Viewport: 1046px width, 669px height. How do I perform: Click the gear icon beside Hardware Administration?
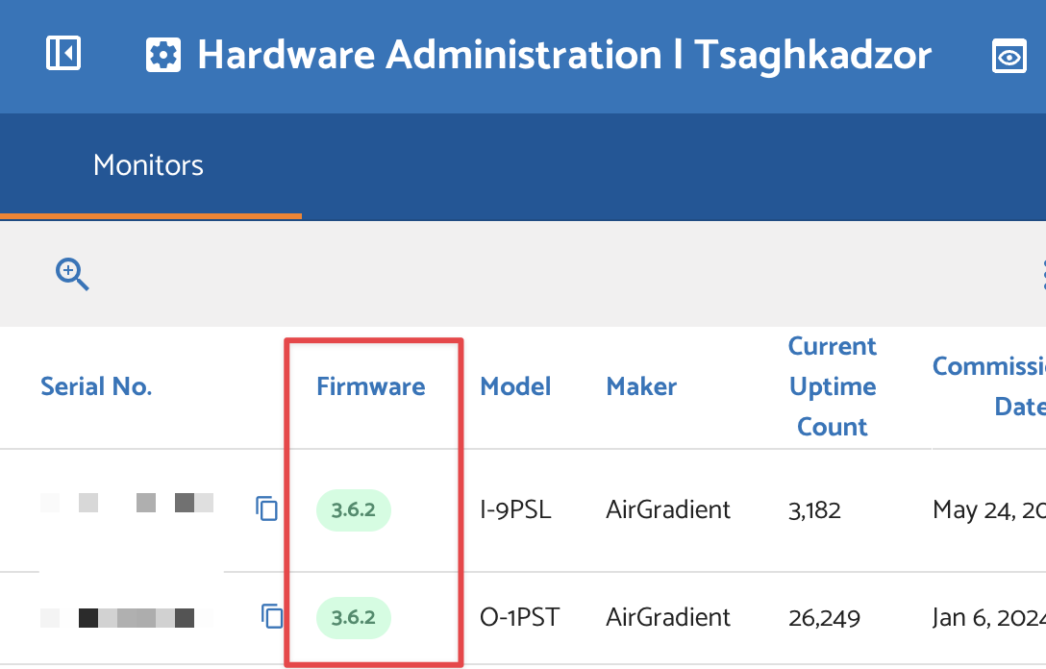(x=163, y=57)
